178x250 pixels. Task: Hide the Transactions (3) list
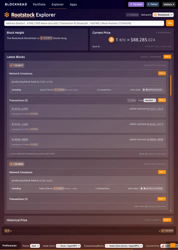click(x=162, y=100)
